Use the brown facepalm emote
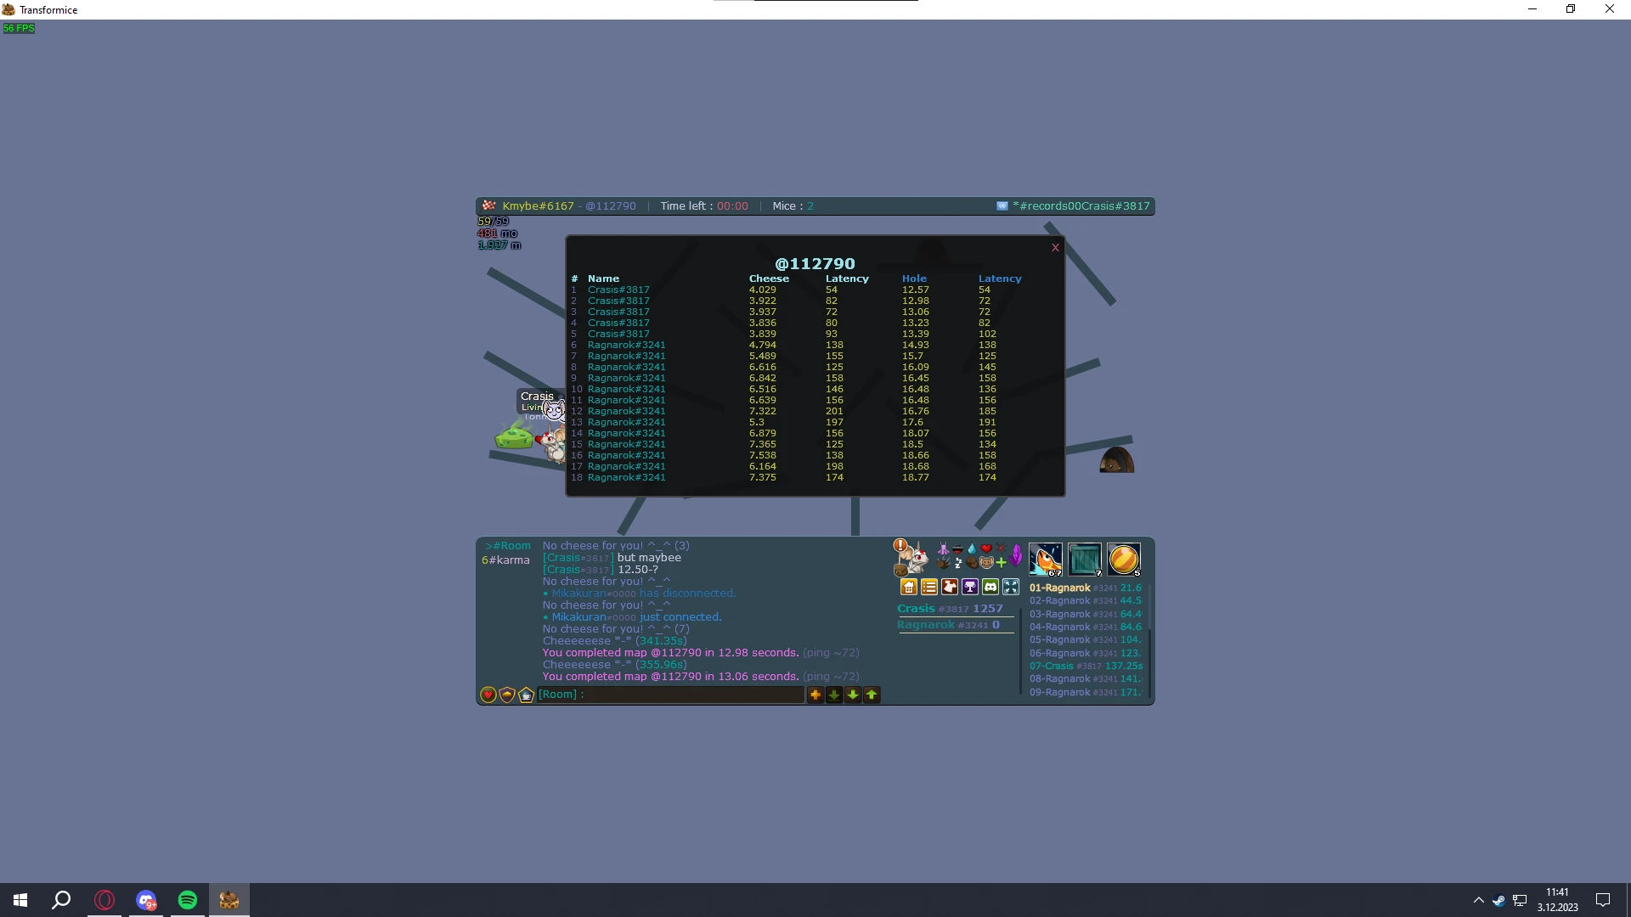 (972, 562)
